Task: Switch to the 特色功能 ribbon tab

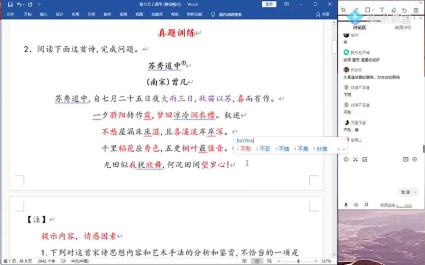Action: pyautogui.click(x=194, y=14)
